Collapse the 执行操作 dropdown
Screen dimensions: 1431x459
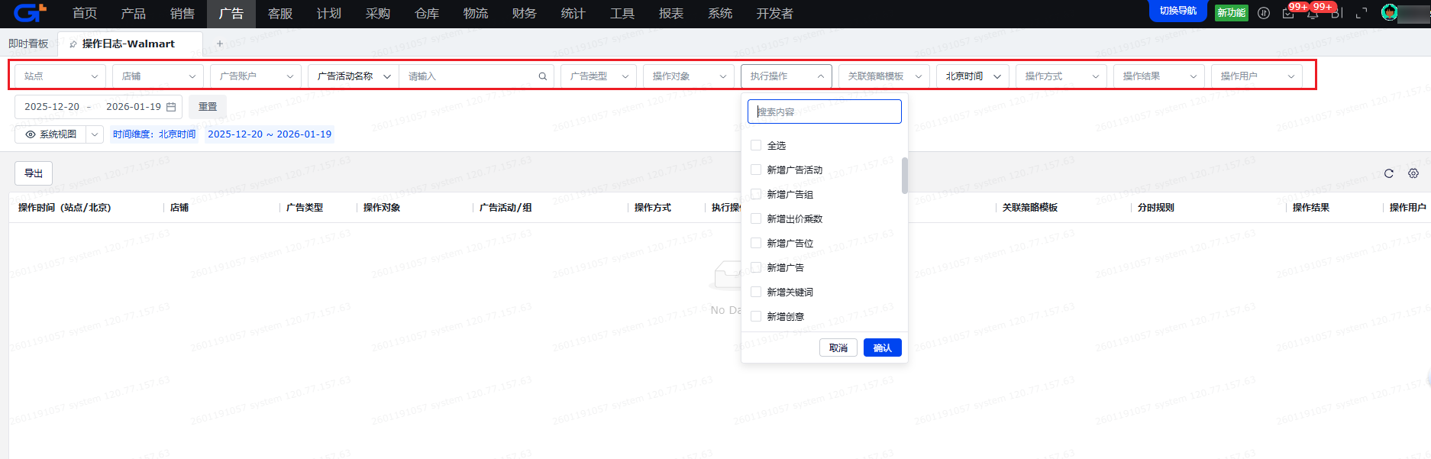pos(787,76)
